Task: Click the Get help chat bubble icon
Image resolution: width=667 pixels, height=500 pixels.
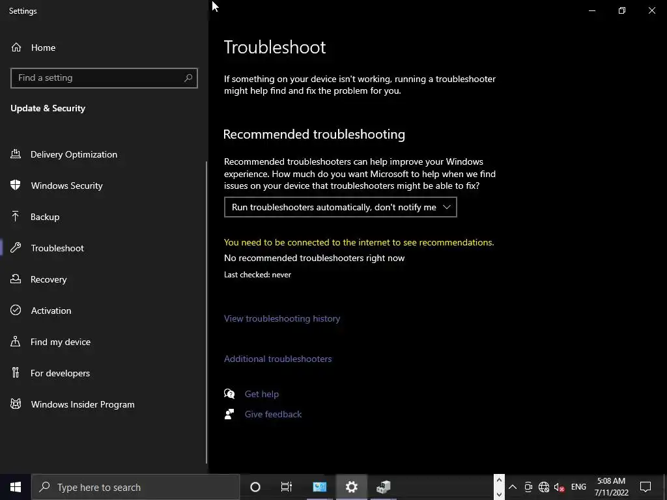Action: [x=229, y=394]
